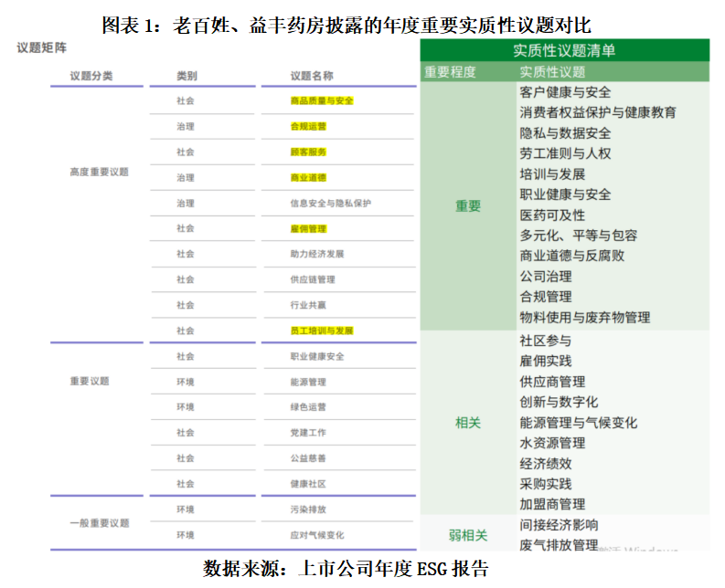Click the 经济绩效 entry
The image size is (725, 588).
546,464
